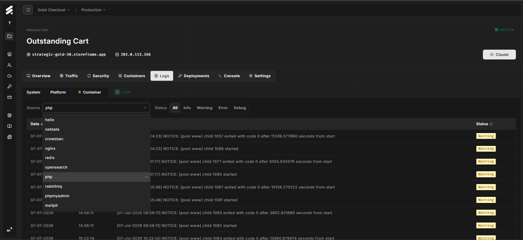This screenshot has width=523, height=240.
Task: Click the key icon in the sidebar
Action: pos(10,86)
